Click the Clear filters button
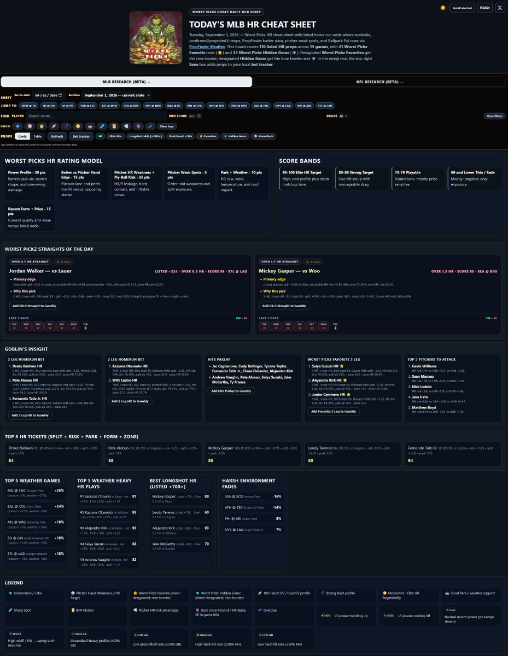The height and width of the screenshot is (656, 508). coord(494,116)
